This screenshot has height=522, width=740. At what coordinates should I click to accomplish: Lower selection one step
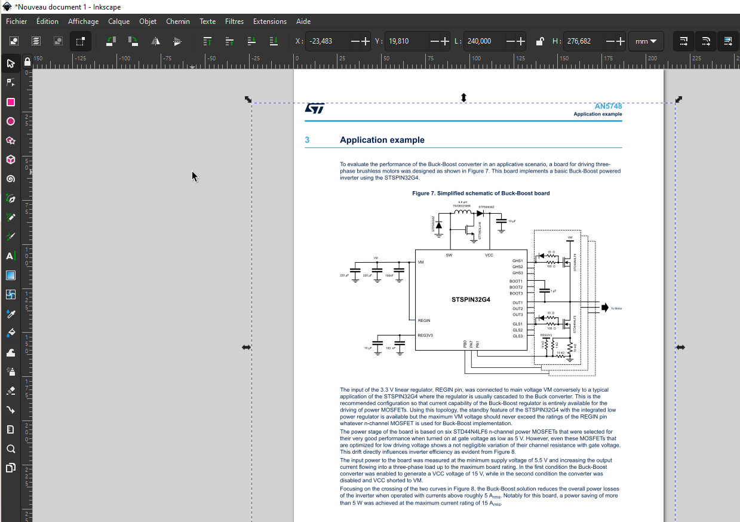pos(251,41)
